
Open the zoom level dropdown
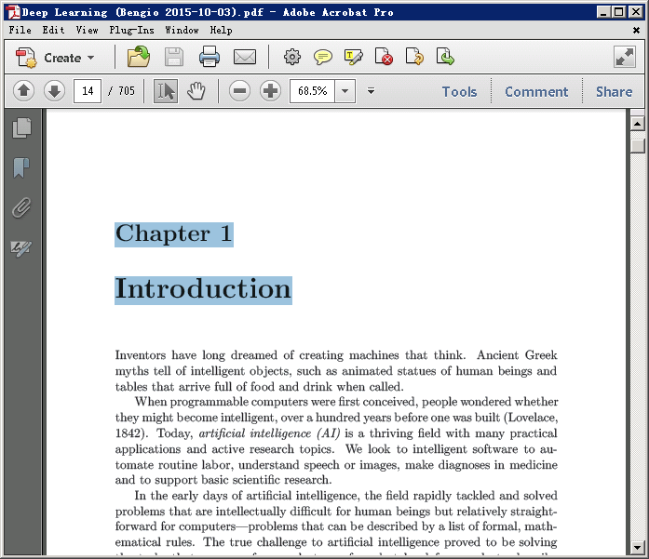[x=345, y=91]
